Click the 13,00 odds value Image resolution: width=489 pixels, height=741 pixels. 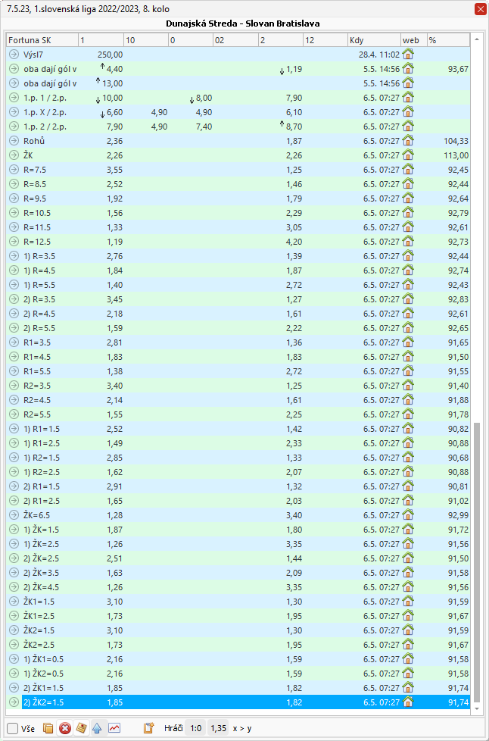pyautogui.click(x=113, y=83)
